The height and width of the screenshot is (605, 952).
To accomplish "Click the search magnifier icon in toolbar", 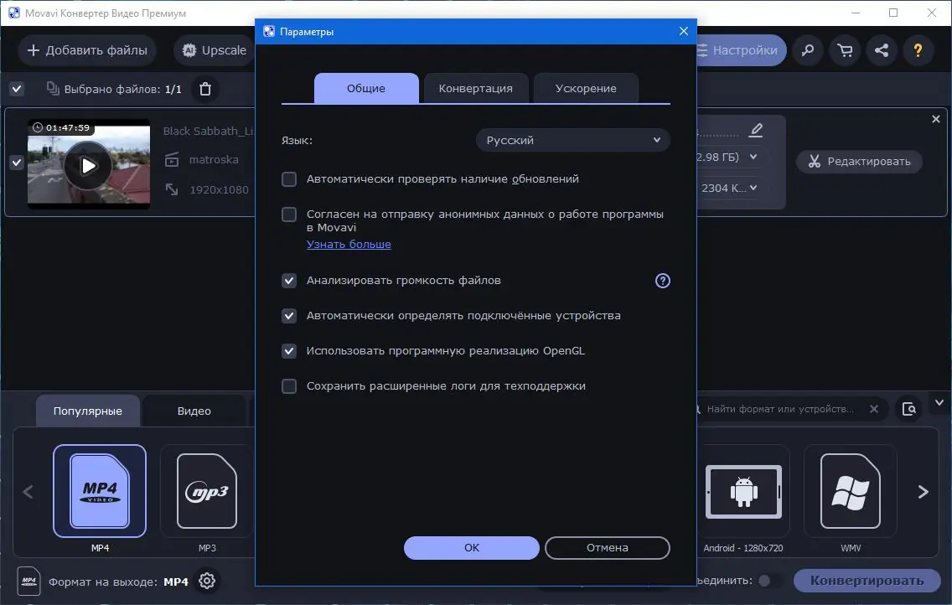I will point(808,50).
